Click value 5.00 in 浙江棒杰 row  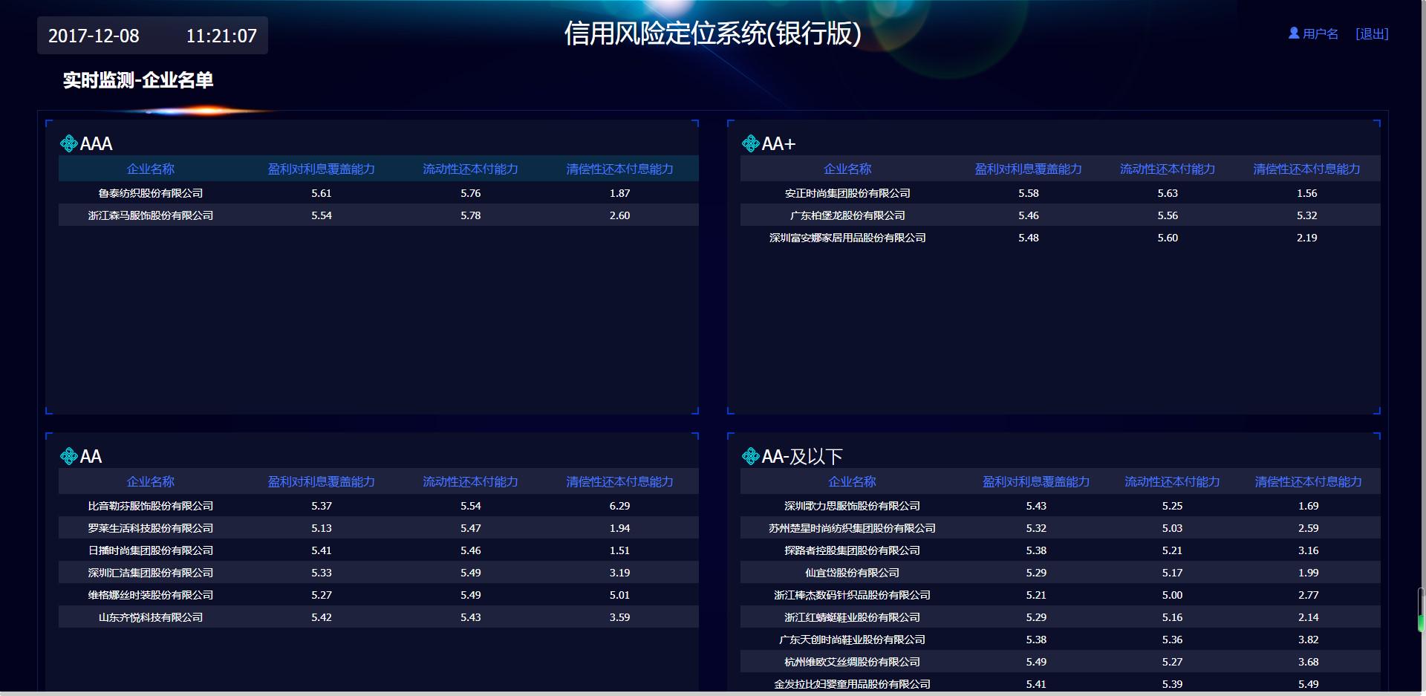pyautogui.click(x=1172, y=595)
